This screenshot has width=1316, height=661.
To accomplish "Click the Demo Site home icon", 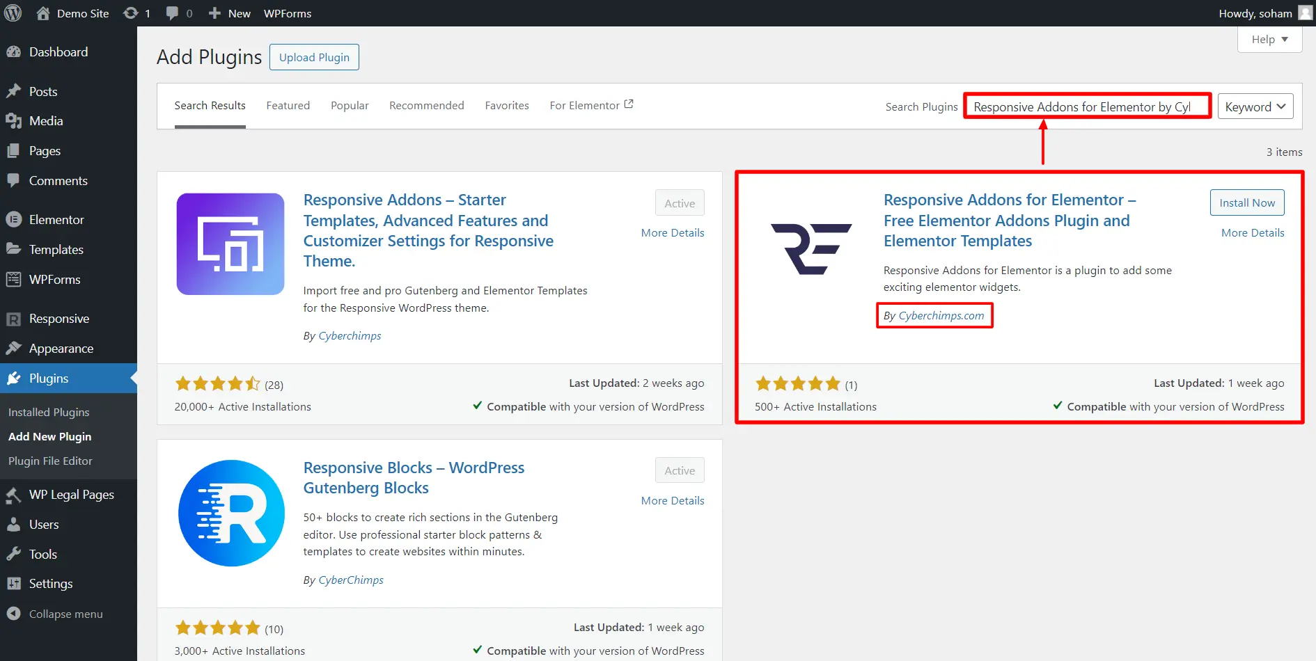I will (x=43, y=13).
